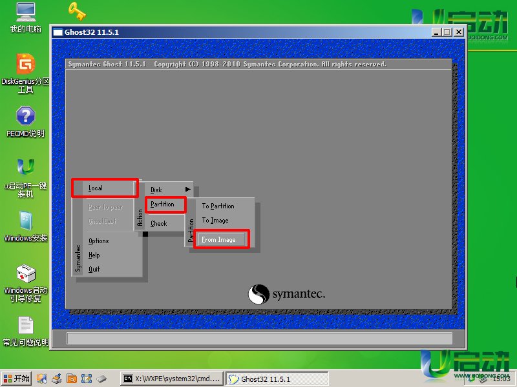Select Local in the Ghost menu

pyautogui.click(x=103, y=188)
